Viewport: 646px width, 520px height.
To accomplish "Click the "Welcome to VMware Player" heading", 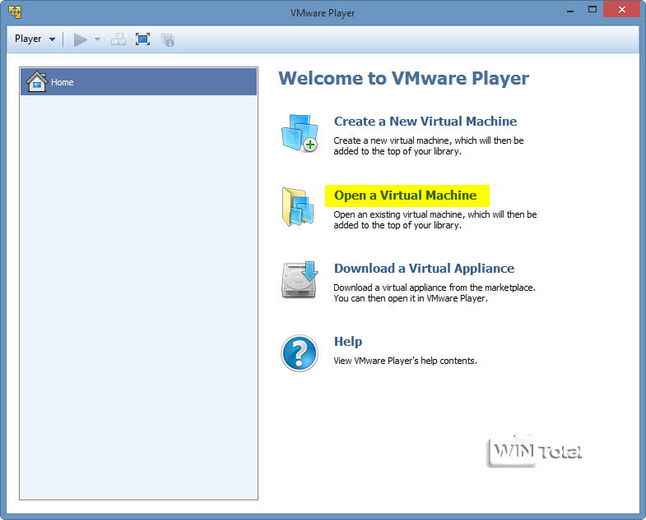I will click(x=404, y=78).
